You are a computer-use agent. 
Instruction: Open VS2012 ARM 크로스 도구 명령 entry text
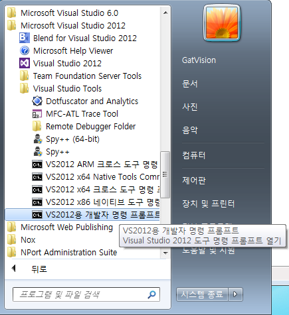click(102, 164)
